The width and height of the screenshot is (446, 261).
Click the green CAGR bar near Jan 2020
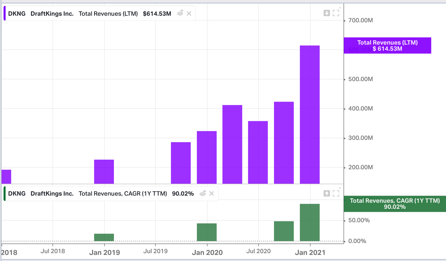pyautogui.click(x=207, y=232)
